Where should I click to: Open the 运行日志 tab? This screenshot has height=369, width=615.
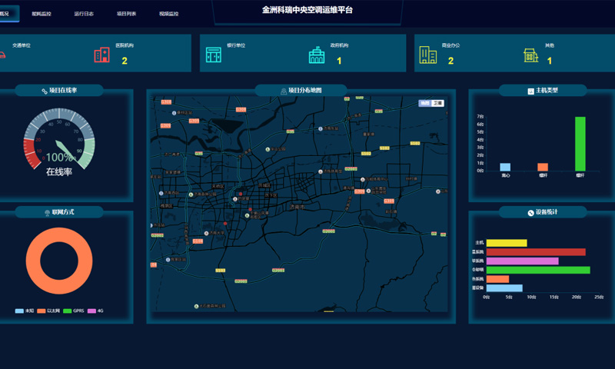(x=84, y=14)
